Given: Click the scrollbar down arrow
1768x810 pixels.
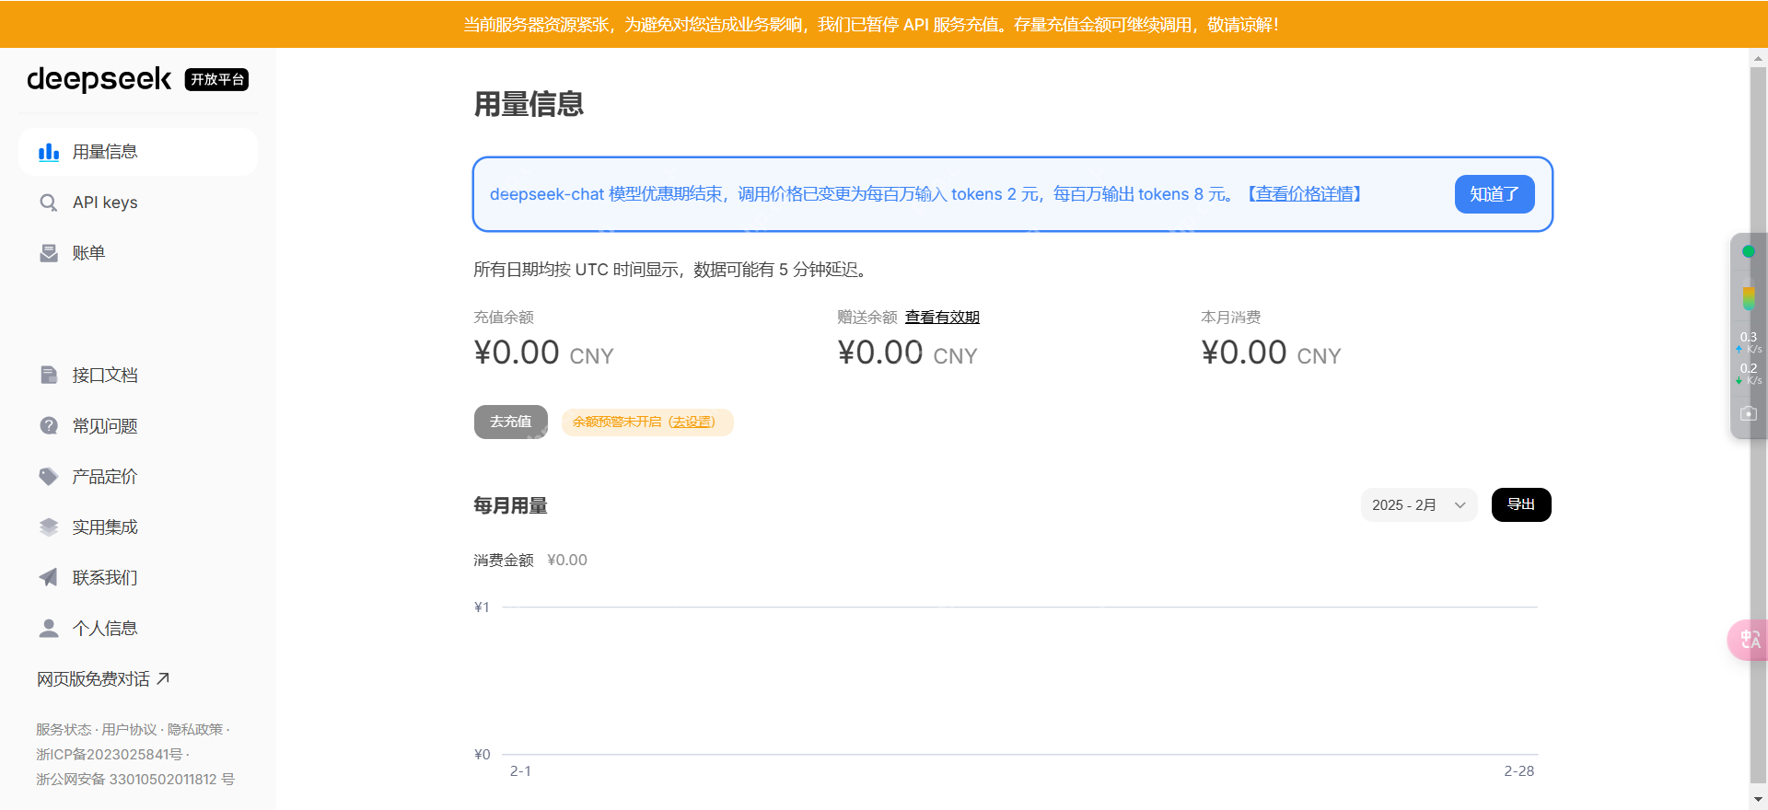Looking at the screenshot, I should [1758, 800].
